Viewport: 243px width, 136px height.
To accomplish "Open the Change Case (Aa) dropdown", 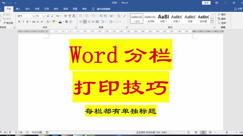I will tap(58, 16).
